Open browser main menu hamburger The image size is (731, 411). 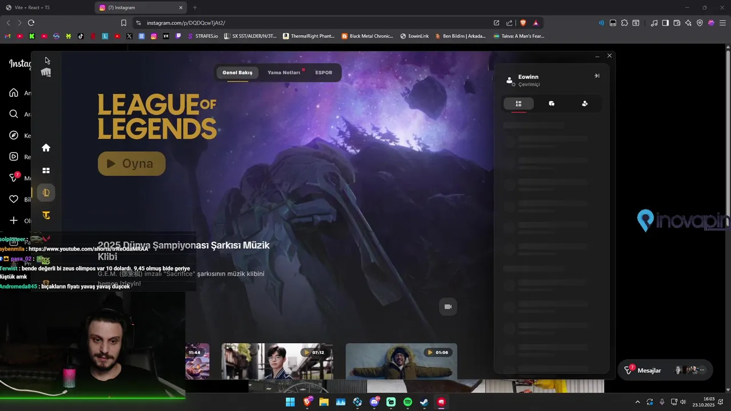[722, 23]
